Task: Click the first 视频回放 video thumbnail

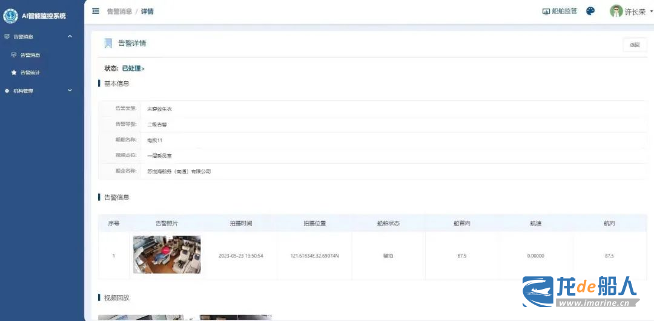Action: coord(132,317)
